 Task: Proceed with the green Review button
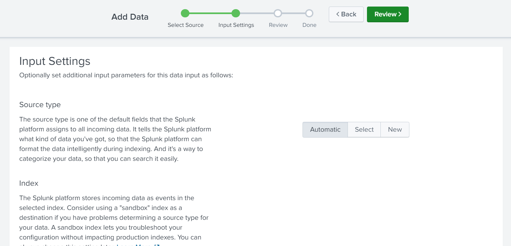[x=388, y=14]
